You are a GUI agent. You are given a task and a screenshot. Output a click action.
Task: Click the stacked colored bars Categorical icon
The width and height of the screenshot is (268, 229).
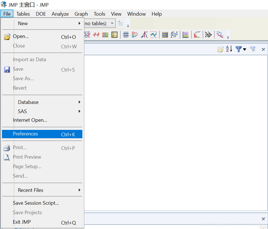(x=105, y=35)
